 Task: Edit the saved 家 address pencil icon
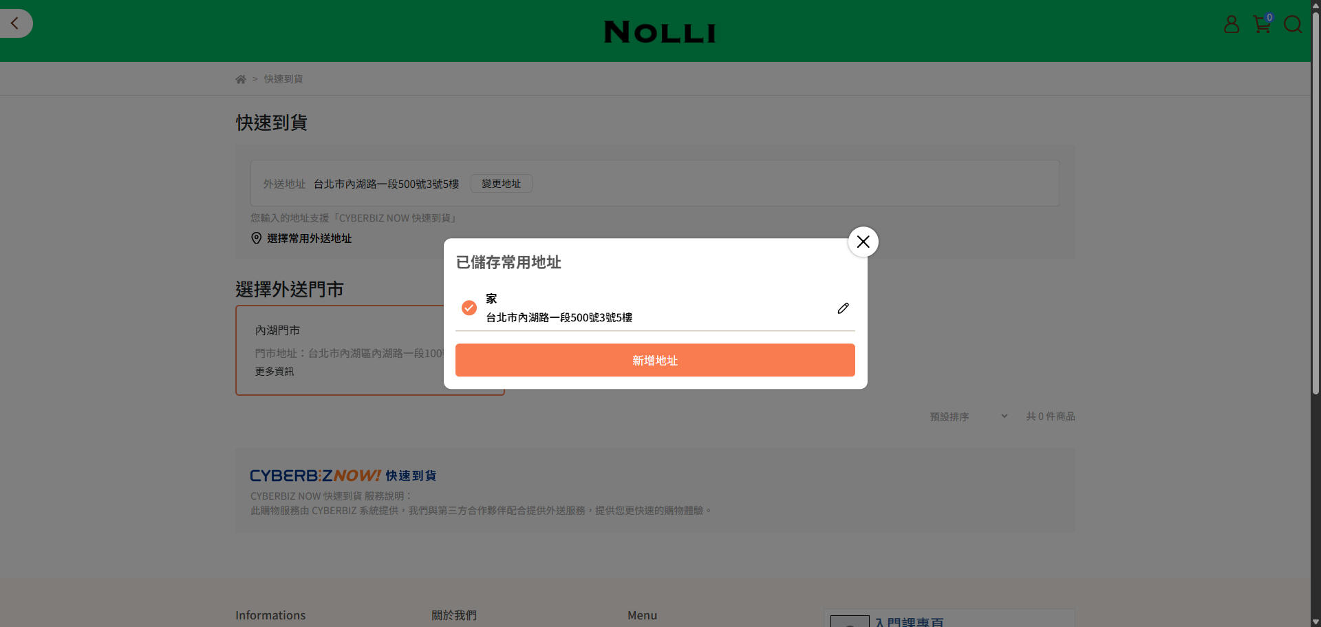pos(843,308)
